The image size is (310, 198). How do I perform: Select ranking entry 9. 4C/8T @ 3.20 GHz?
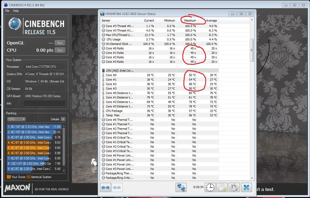tap(34, 169)
